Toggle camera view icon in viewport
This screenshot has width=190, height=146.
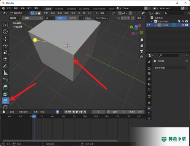[x=141, y=51]
